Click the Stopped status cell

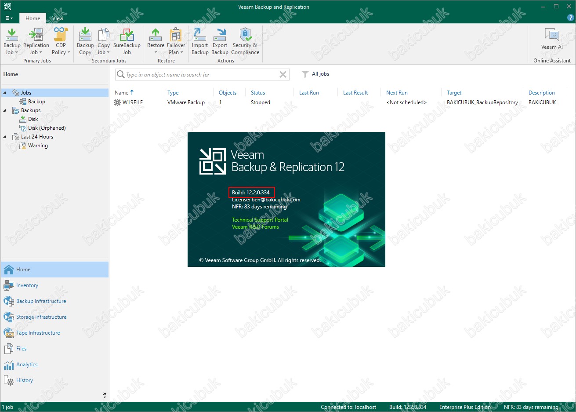260,102
